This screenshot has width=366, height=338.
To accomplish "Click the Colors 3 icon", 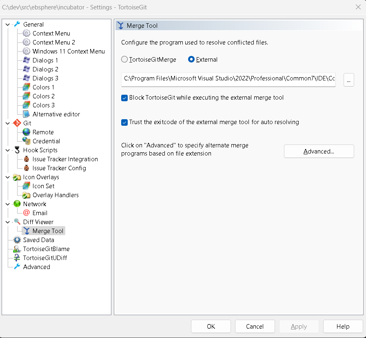I will pyautogui.click(x=27, y=105).
